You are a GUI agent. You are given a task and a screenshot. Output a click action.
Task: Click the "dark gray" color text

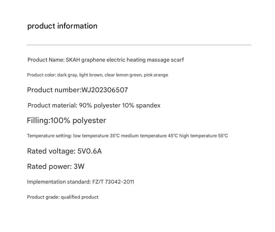(x=67, y=75)
